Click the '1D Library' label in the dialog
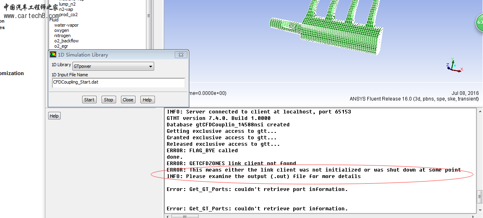This screenshot has height=218, width=483. click(x=61, y=65)
